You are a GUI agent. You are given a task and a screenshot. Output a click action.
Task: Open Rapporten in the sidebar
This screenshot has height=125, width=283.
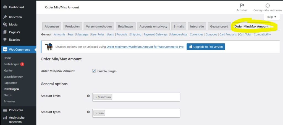(x=10, y=83)
